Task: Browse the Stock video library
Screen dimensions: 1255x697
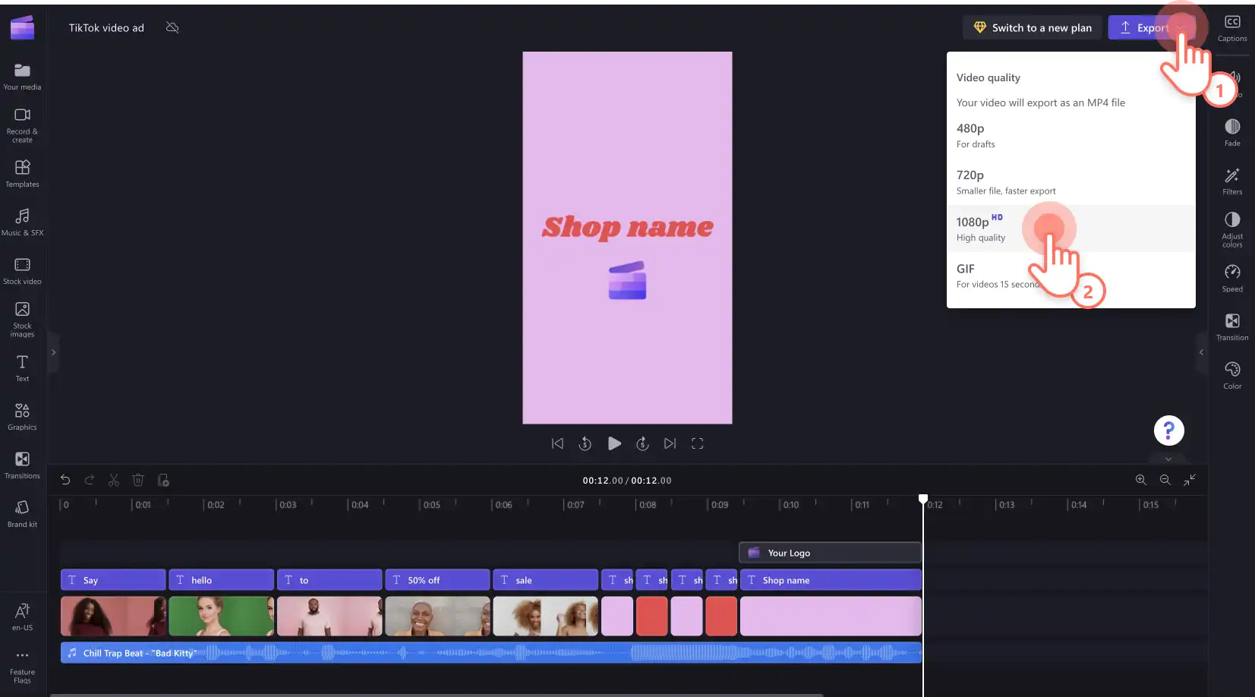Action: (22, 271)
